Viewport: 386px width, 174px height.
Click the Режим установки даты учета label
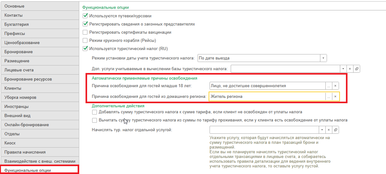click(143, 58)
